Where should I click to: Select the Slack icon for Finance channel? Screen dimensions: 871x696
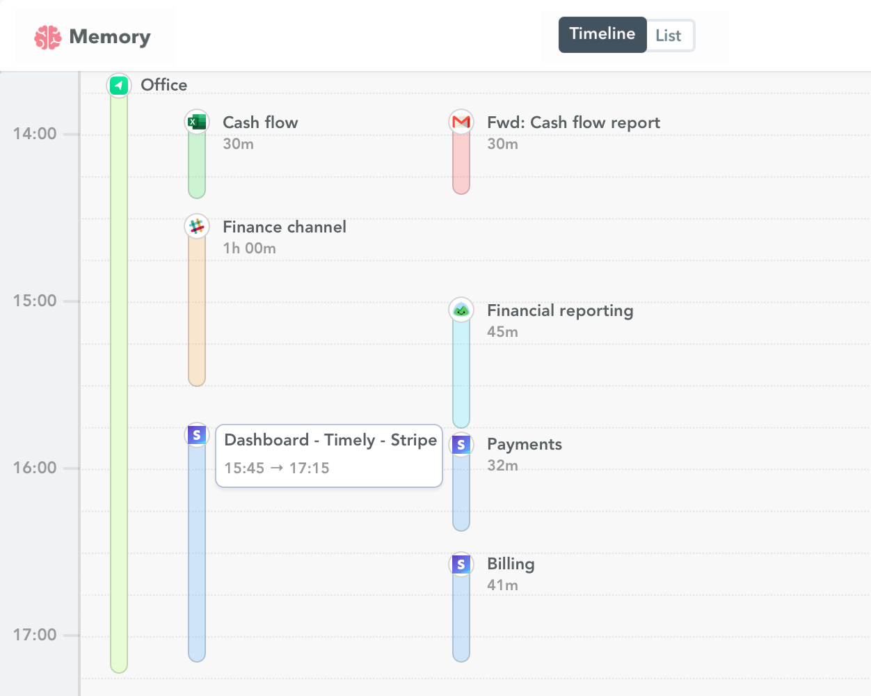click(197, 226)
